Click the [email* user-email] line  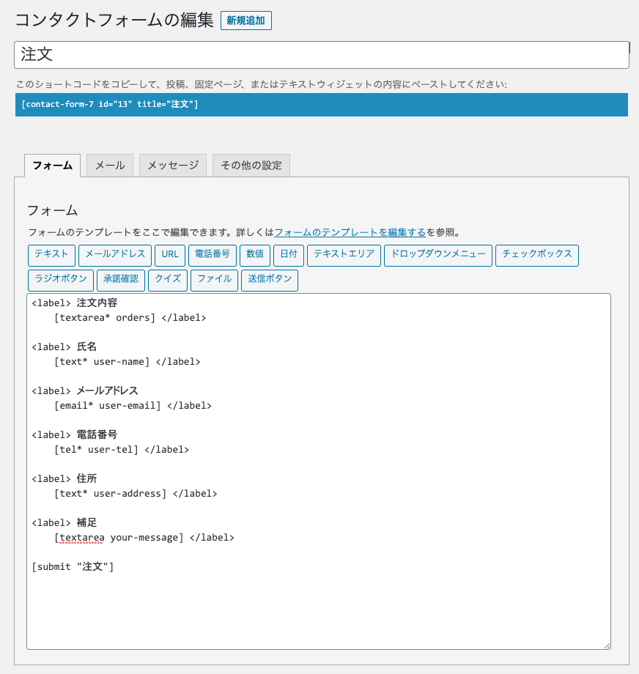[133, 406]
